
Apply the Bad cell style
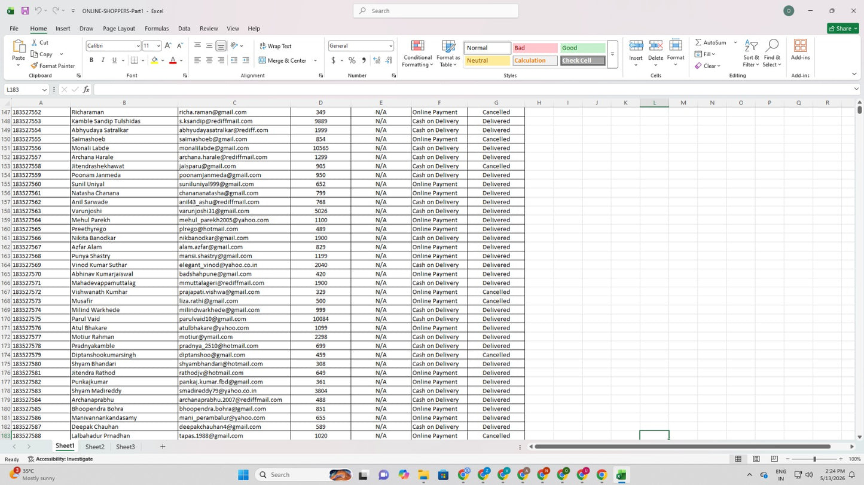tap(535, 48)
